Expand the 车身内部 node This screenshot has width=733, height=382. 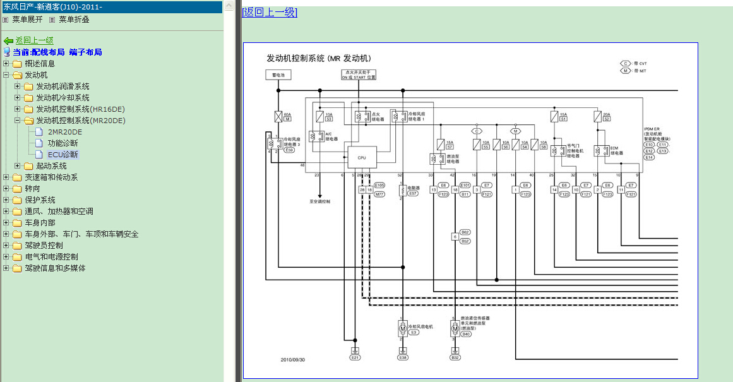click(6, 222)
